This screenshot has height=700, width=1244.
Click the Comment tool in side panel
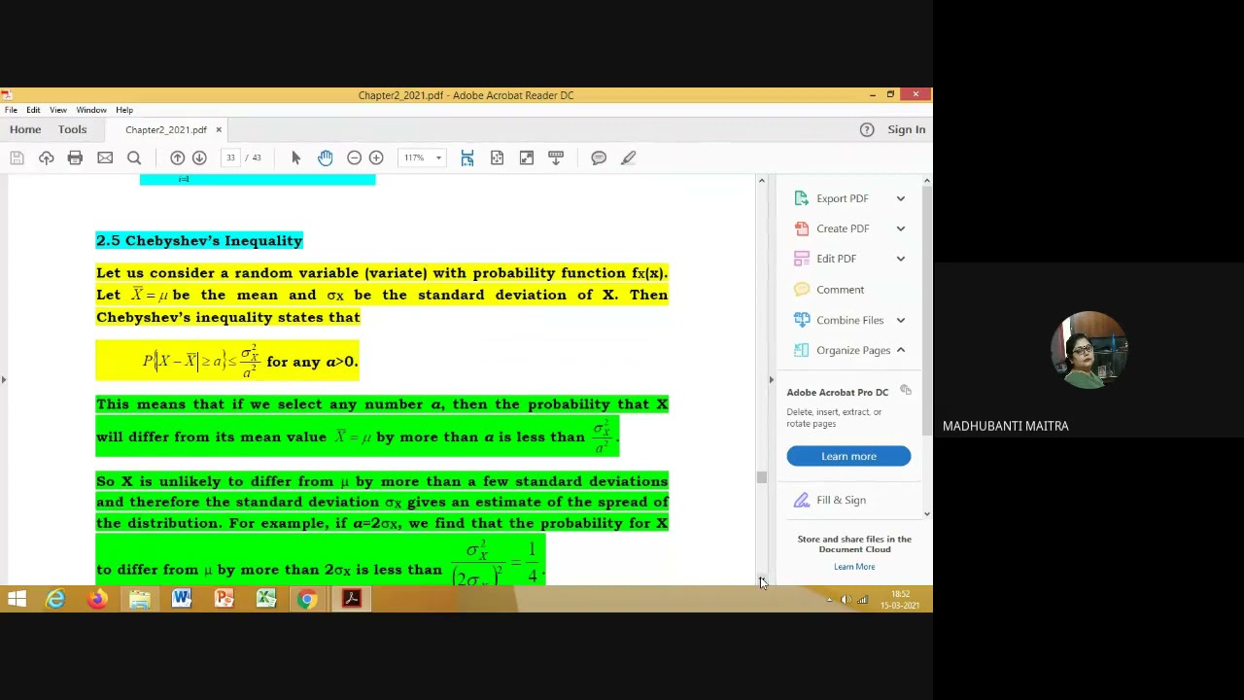(840, 290)
